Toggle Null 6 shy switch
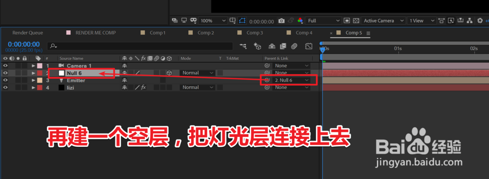Screen dimensions: 489x179 pos(125,73)
